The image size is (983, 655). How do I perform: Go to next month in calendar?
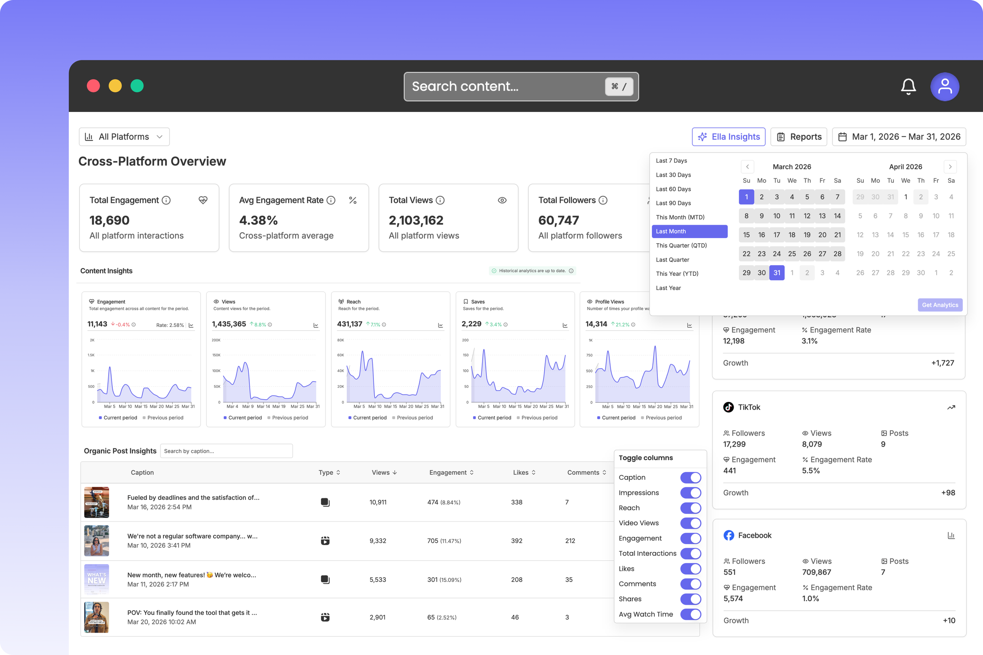click(x=950, y=167)
